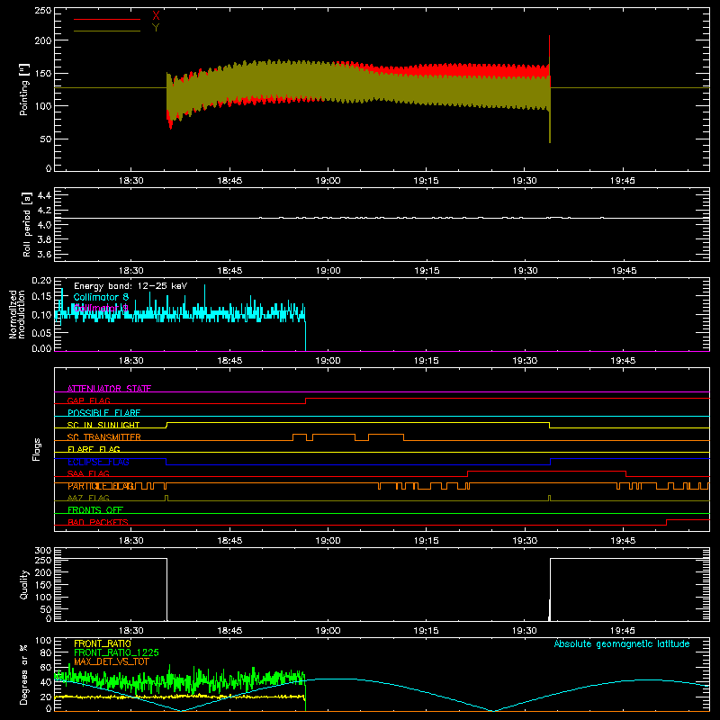Click the 'Quality' axis title
Viewport: 720px width, 720px height.
pos(24,584)
